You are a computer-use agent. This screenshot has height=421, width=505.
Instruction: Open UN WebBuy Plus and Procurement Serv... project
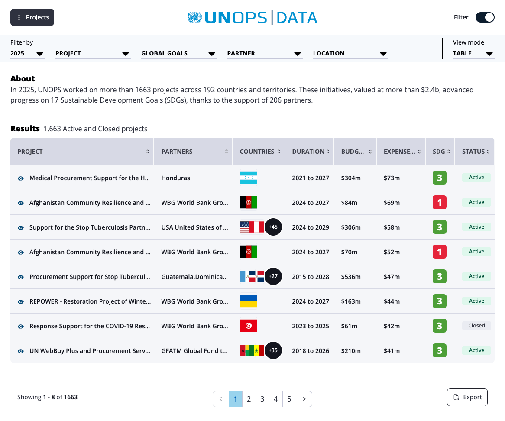pyautogui.click(x=90, y=351)
